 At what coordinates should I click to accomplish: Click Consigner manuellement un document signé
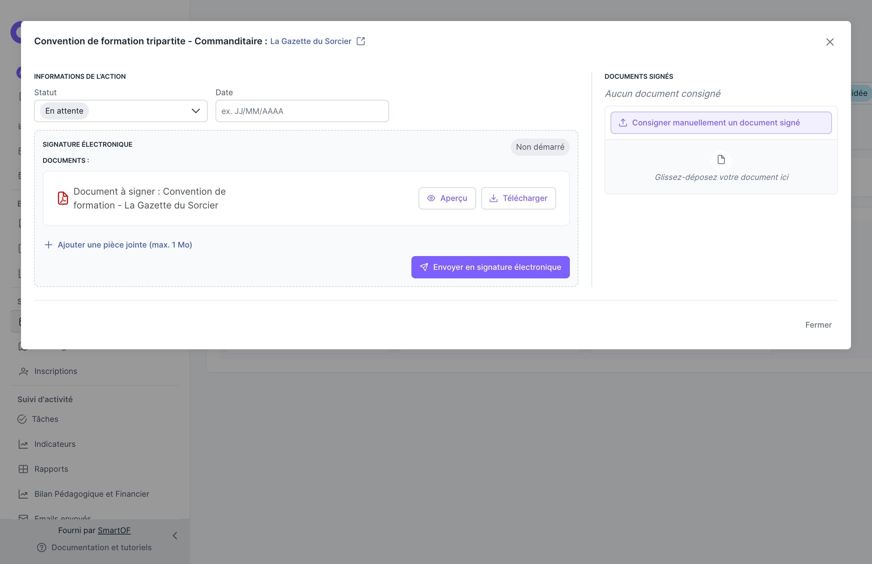click(716, 123)
